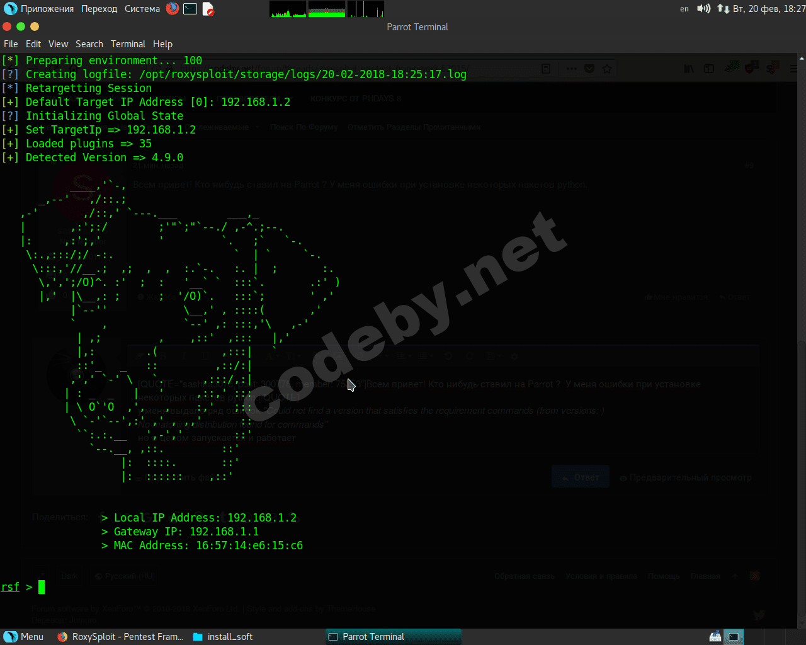
Task: Click the show desktop icon in bottom panel
Action: point(715,637)
